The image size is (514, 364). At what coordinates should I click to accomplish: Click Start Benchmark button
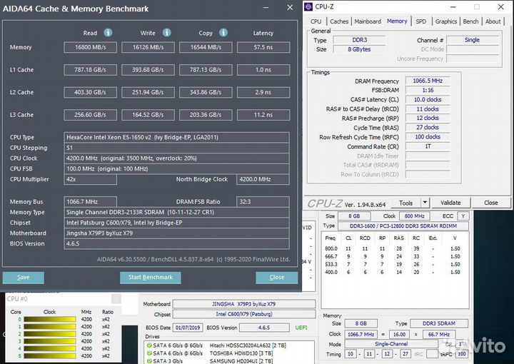150,277
